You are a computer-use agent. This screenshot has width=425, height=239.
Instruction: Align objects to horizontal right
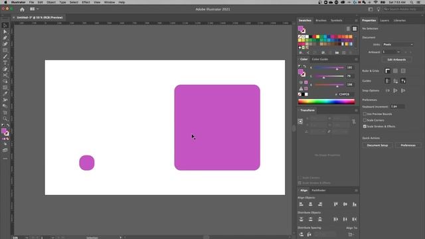320,204
